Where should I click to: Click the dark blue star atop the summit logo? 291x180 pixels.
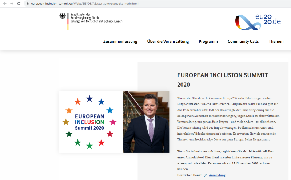pyautogui.click(x=89, y=98)
